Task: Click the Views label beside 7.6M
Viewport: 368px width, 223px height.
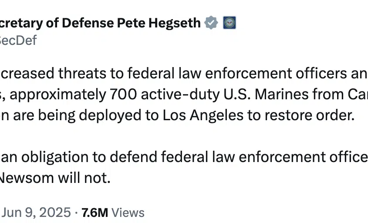Action: 128,213
